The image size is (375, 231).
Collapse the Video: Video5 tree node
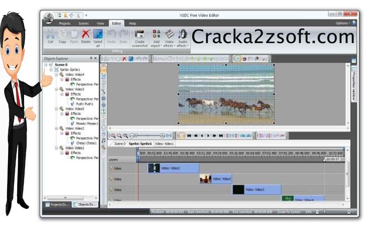click(57, 109)
